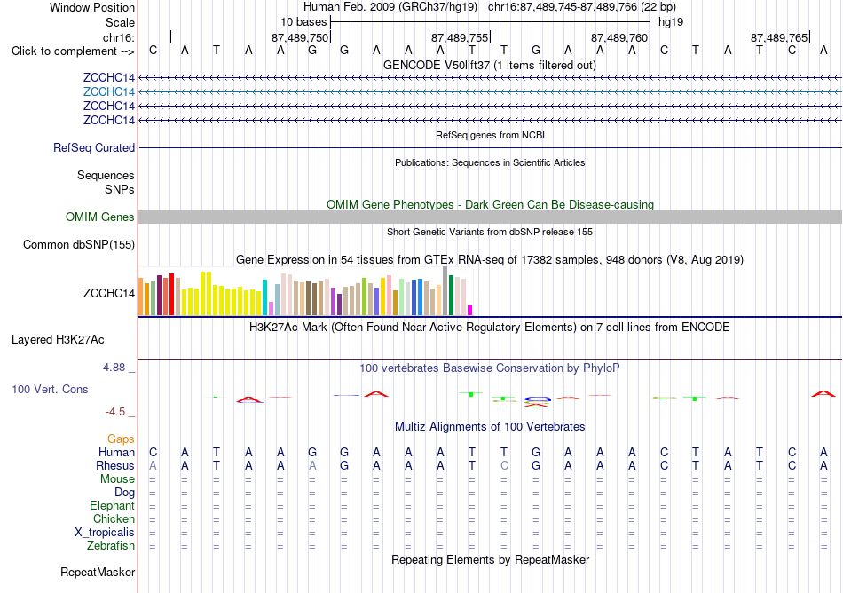Click the Gaps alignment row label
843x593 pixels.
click(x=121, y=439)
